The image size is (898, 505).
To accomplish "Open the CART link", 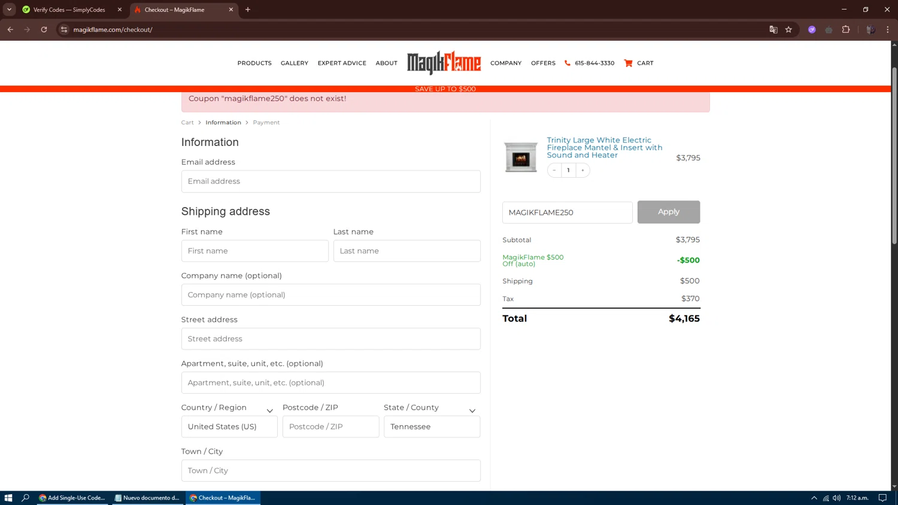I will coord(645,63).
